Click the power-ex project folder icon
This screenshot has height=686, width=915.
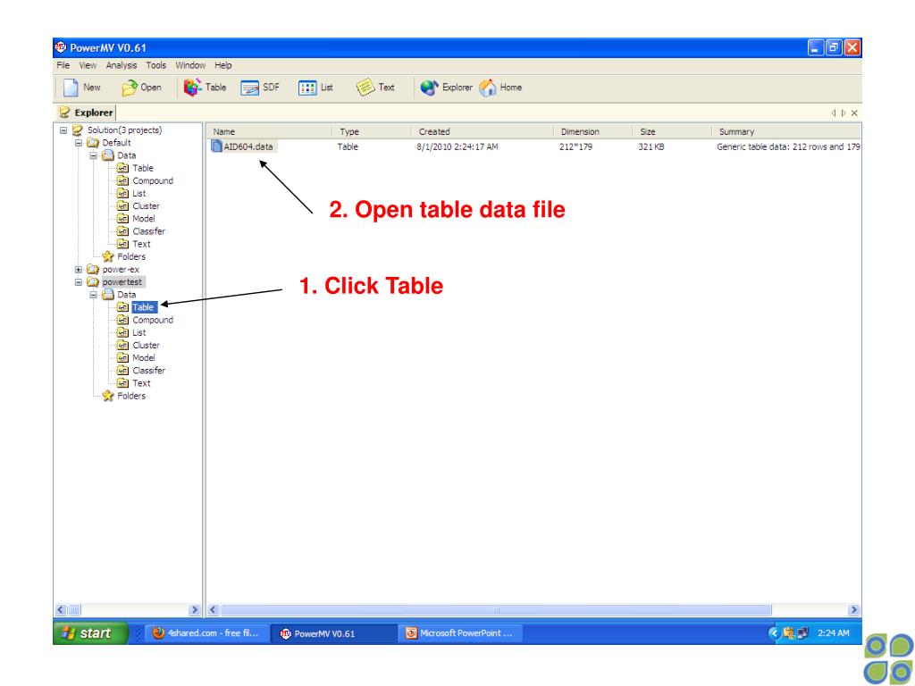pos(93,270)
